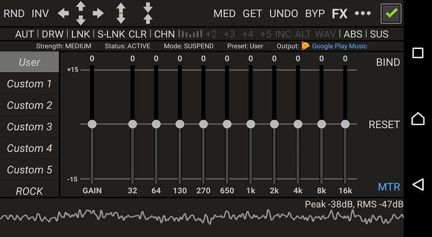The width and height of the screenshot is (432, 237).
Task: Raise all bands with the up arrow
Action: [80, 6]
